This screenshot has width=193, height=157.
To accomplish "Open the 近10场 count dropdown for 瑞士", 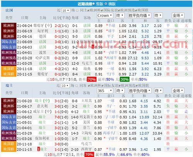I will pos(65,86).
